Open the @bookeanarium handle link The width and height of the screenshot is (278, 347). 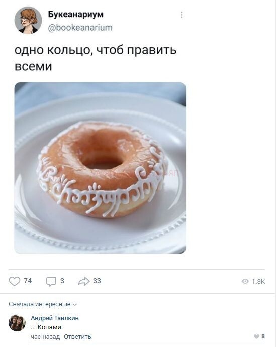(80, 28)
